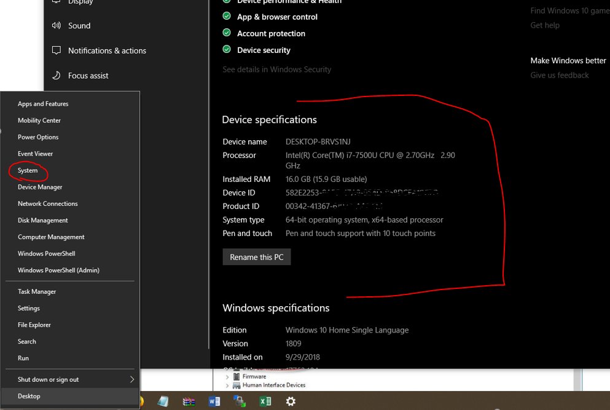Screen dimensions: 610x410
Task: Click the 16.0 GB (15.9 GB usable) value
Action: tap(326, 179)
